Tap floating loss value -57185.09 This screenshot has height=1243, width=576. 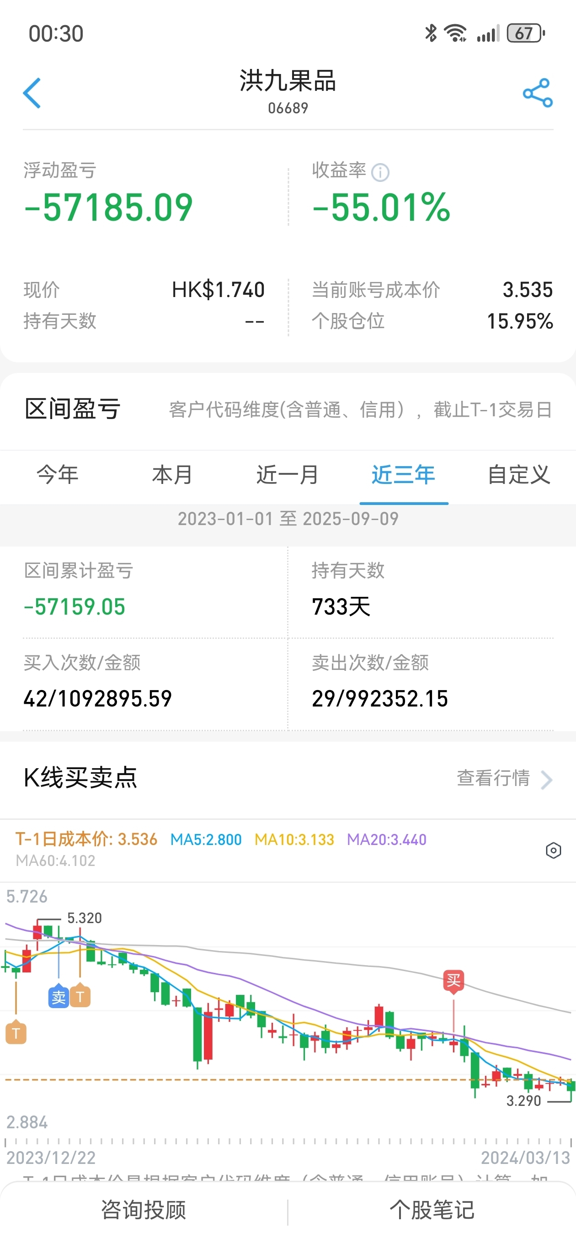point(108,207)
